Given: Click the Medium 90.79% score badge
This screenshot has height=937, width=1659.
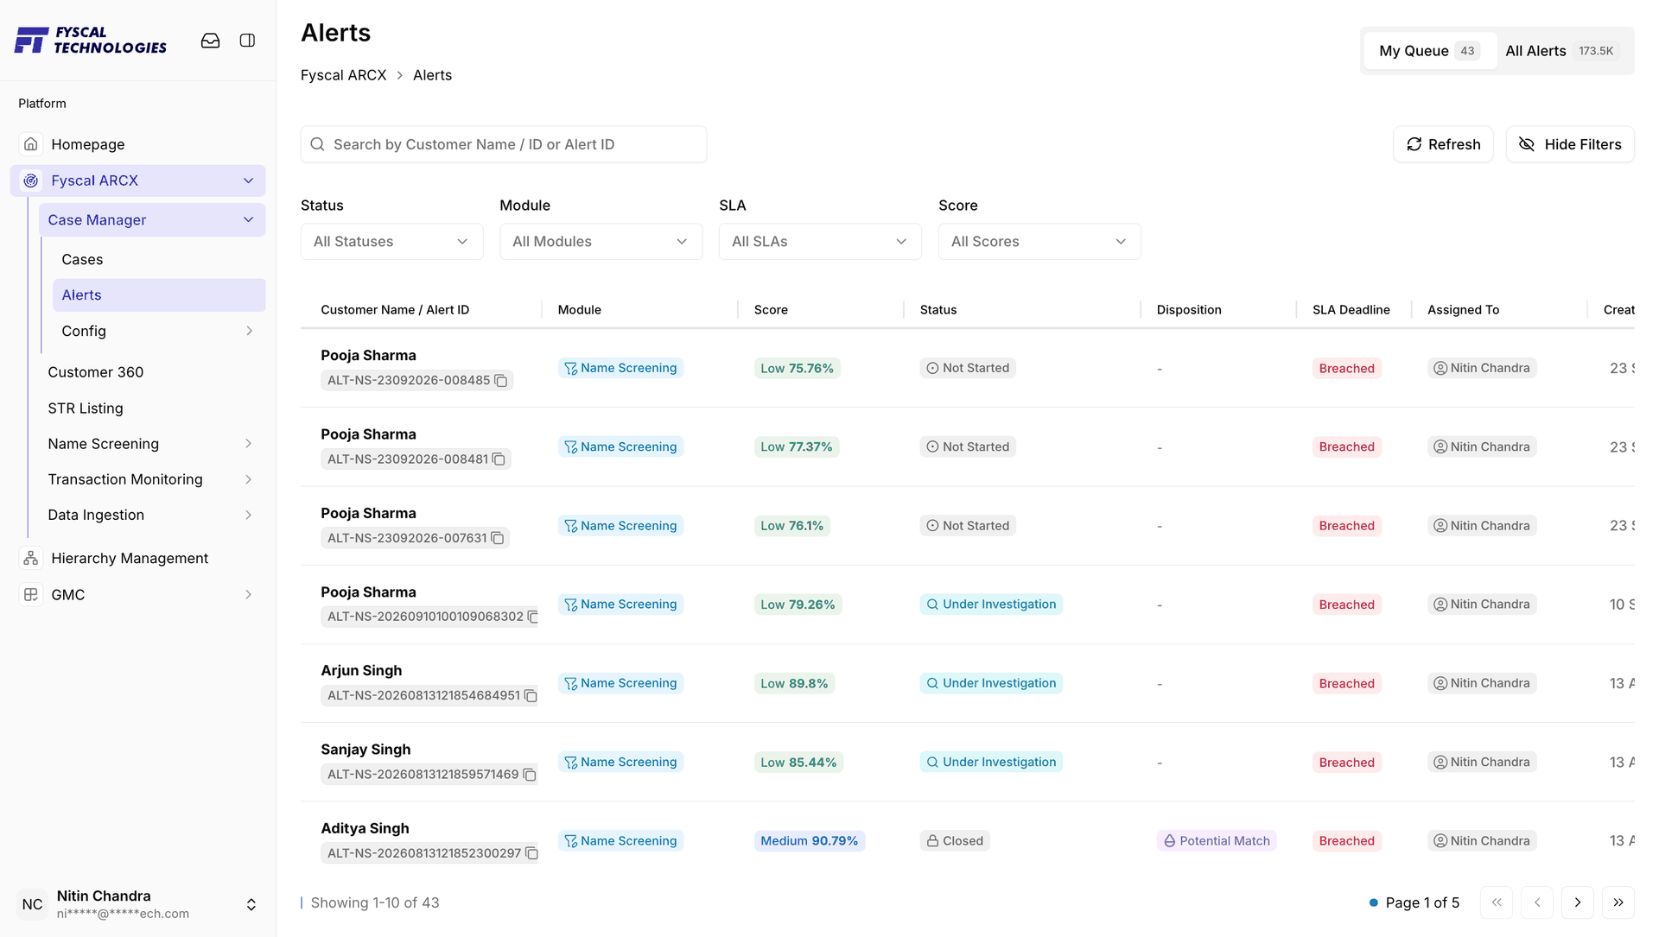Looking at the screenshot, I should 810,841.
